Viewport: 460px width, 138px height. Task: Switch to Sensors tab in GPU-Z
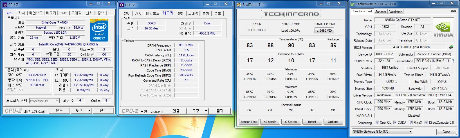(x=380, y=12)
